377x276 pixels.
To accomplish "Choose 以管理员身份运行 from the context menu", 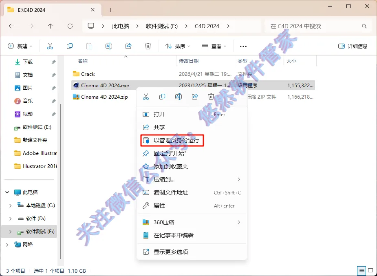I will click(x=192, y=140).
